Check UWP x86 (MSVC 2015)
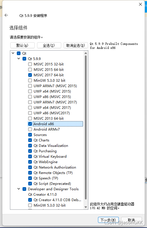 click(30, 97)
